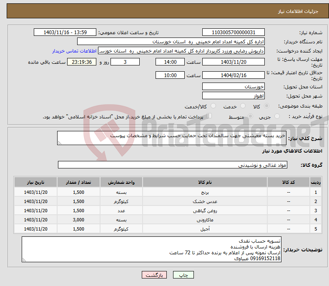The height and width of the screenshot is (286, 329).
Task: Click the روغن گیاهی item name cell
Action: pos(205,211)
